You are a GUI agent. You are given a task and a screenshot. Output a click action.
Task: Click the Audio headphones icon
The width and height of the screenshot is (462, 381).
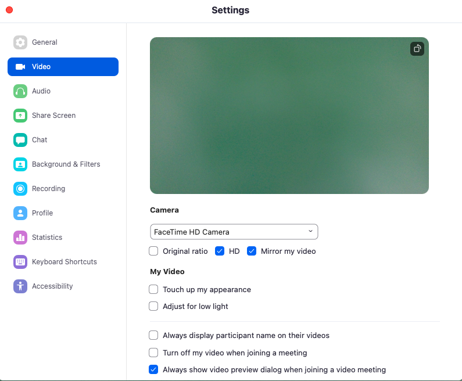point(20,91)
